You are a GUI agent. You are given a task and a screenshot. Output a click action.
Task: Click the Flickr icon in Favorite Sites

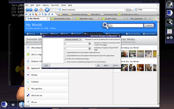28,75
